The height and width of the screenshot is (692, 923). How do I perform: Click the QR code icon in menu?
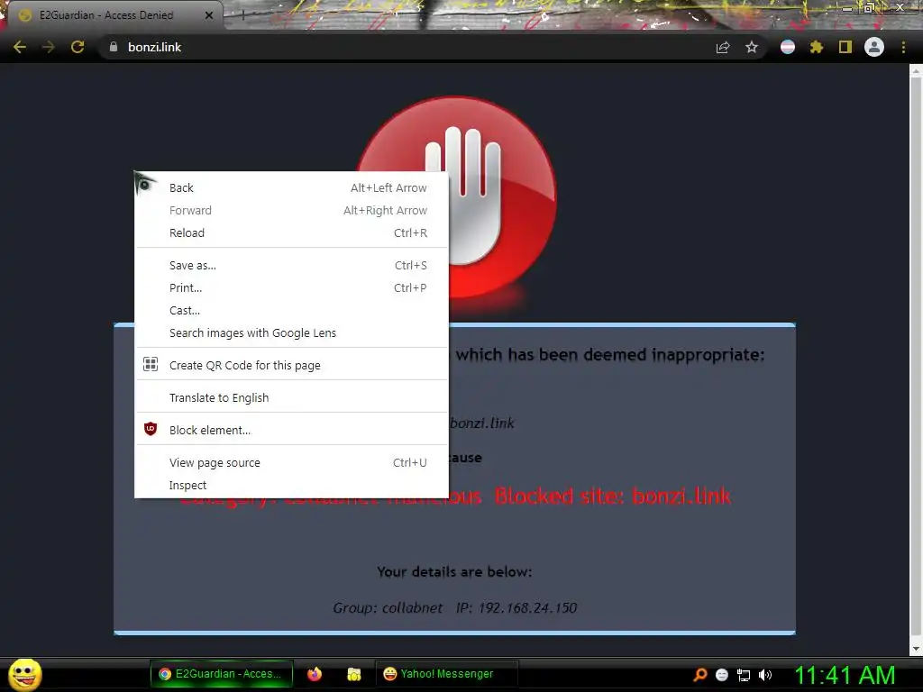pos(151,364)
